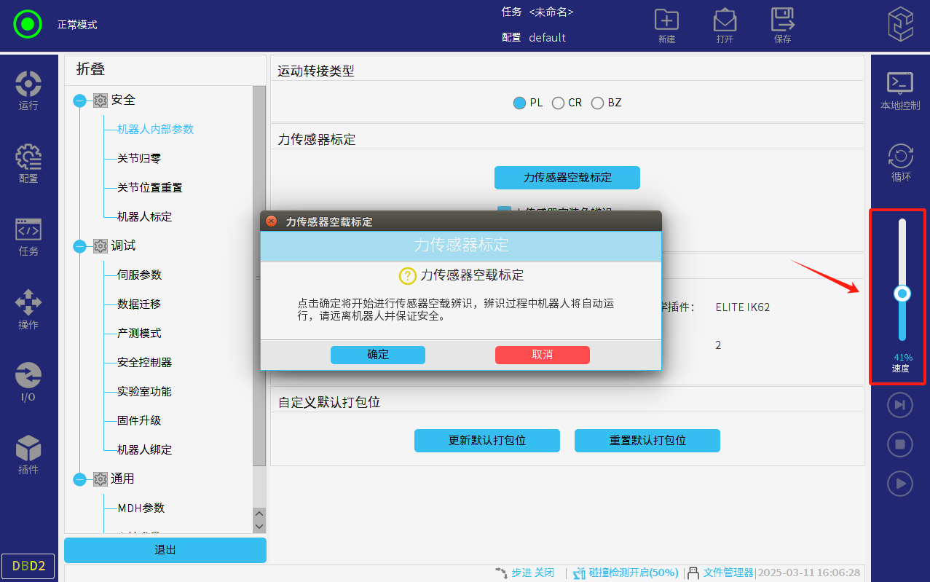
Task: Confirm calibration with the 确定 button
Action: click(377, 355)
